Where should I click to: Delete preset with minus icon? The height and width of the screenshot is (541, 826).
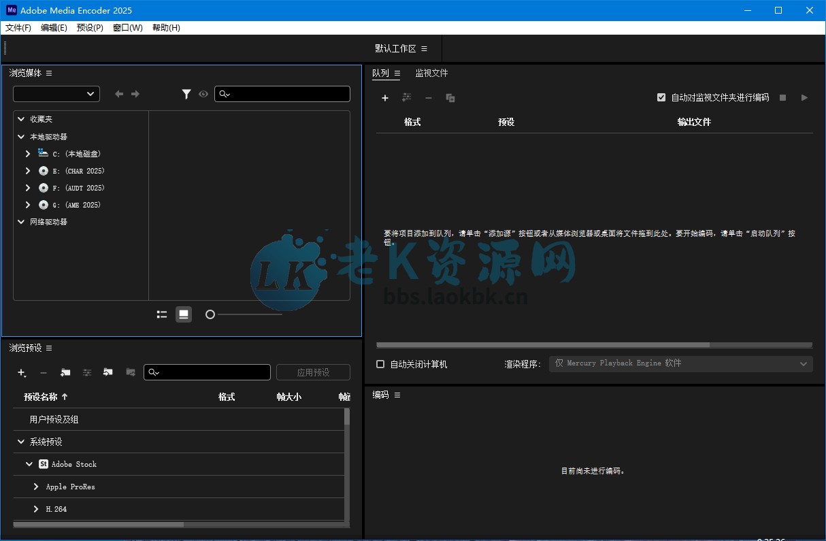[x=44, y=373]
